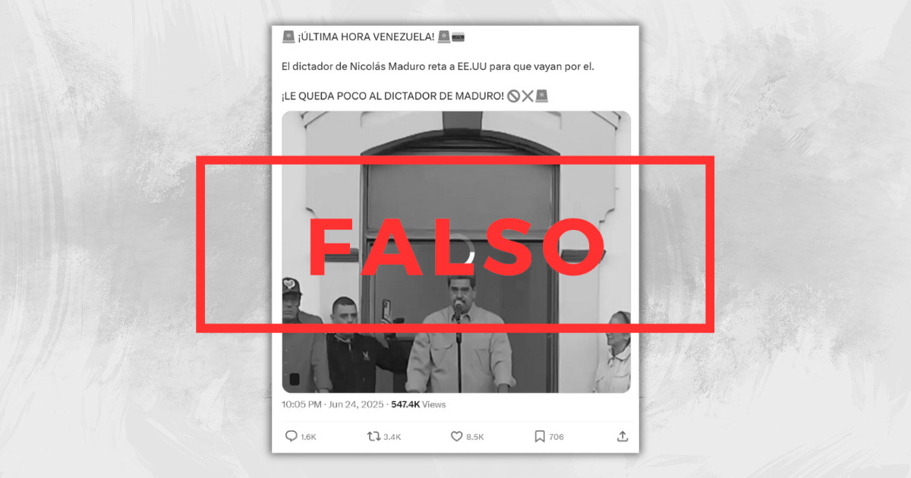Click the small dark square badge on video
Image resolution: width=911 pixels, height=478 pixels.
[x=295, y=379]
